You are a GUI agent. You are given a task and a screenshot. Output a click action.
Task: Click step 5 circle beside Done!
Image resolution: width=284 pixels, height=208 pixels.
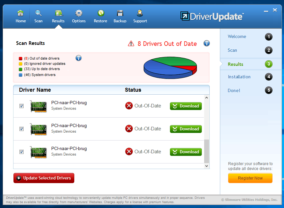click(x=269, y=90)
